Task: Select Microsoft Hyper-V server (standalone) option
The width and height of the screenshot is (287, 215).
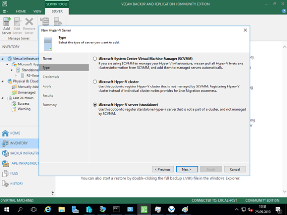Action: tap(95, 105)
